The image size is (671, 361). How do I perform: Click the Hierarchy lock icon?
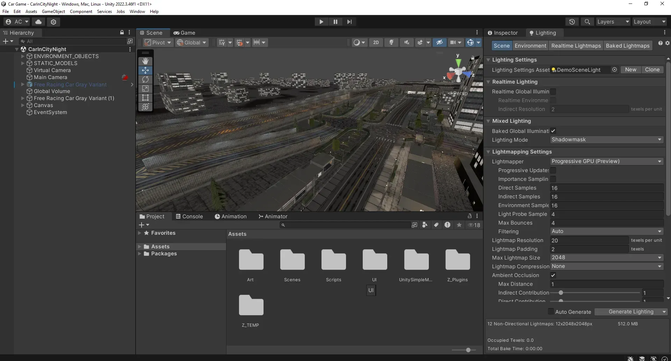coord(122,32)
